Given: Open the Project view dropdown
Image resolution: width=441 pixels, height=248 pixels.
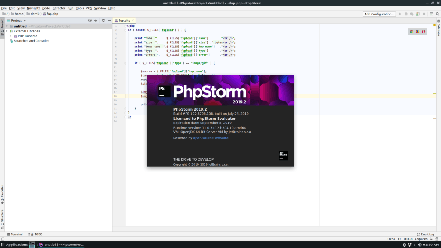Looking at the screenshot, I should [17, 21].
